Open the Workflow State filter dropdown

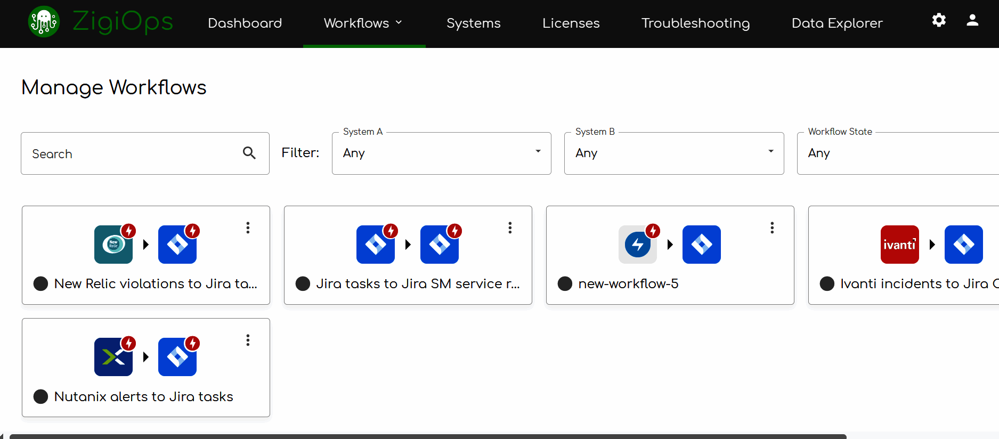[898, 153]
